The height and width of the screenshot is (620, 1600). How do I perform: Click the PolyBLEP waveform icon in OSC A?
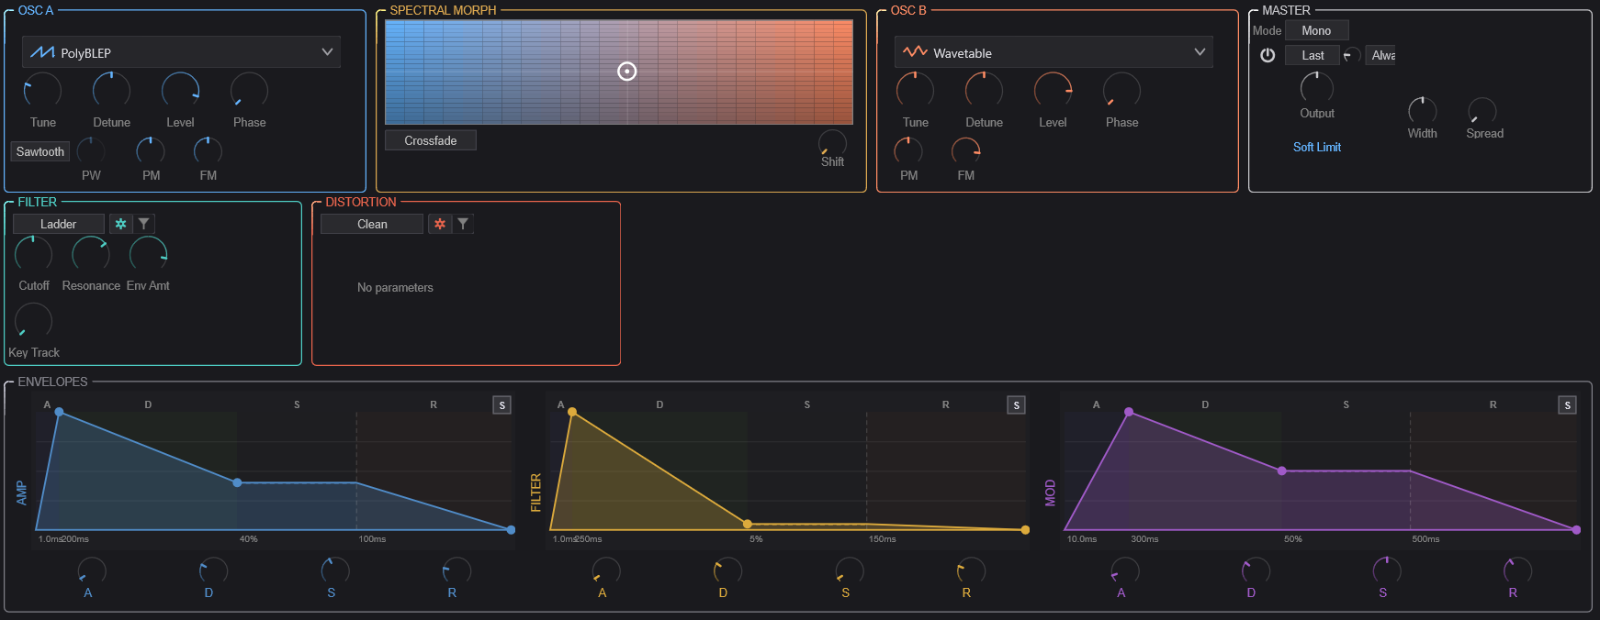point(42,52)
